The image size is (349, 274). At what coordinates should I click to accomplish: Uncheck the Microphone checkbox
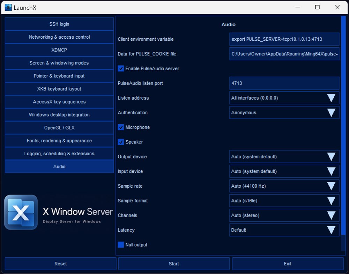pyautogui.click(x=121, y=127)
